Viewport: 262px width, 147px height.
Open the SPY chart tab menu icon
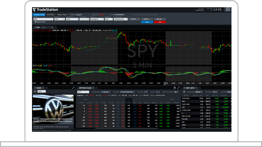pyautogui.click(x=35, y=28)
